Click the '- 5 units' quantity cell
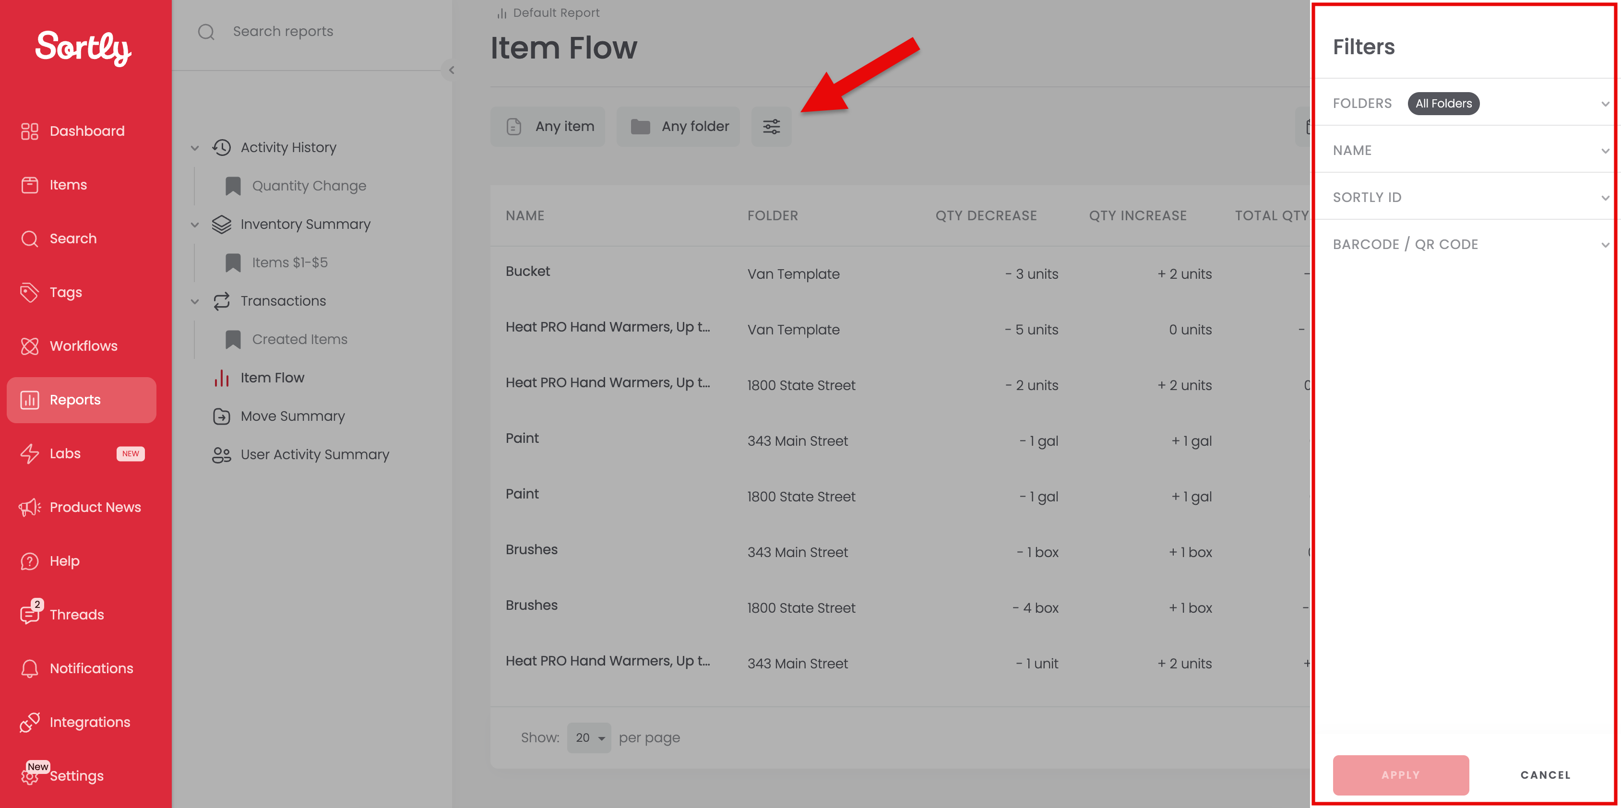Image resolution: width=1621 pixels, height=808 pixels. (1032, 330)
